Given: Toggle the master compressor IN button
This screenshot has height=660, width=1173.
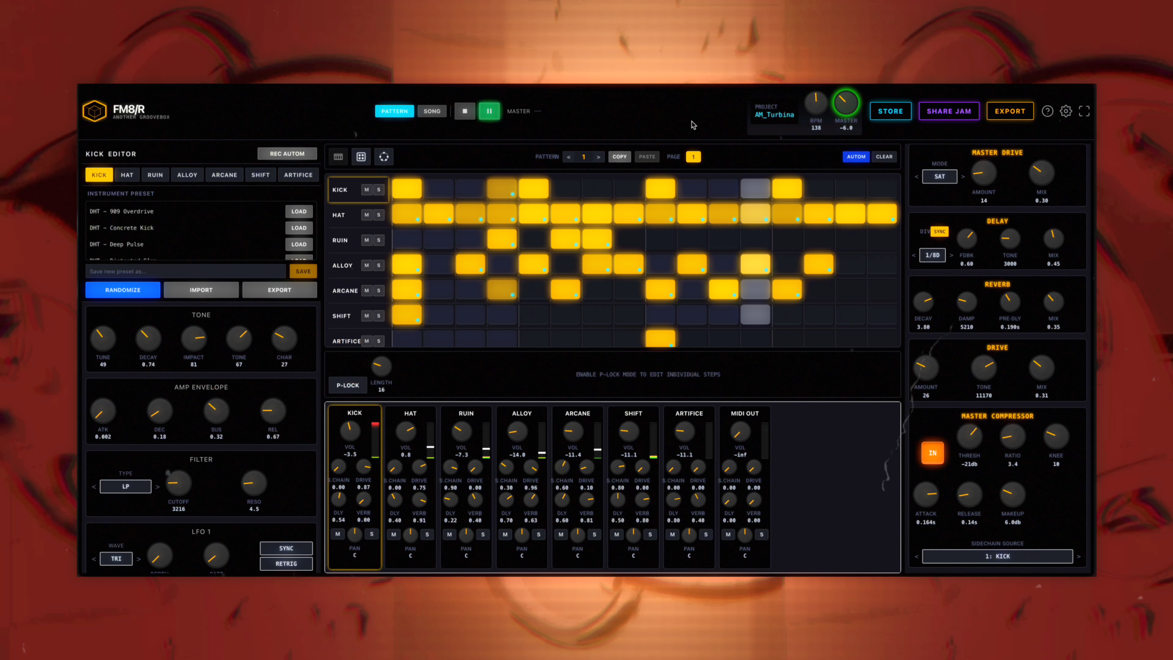Looking at the screenshot, I should [932, 453].
